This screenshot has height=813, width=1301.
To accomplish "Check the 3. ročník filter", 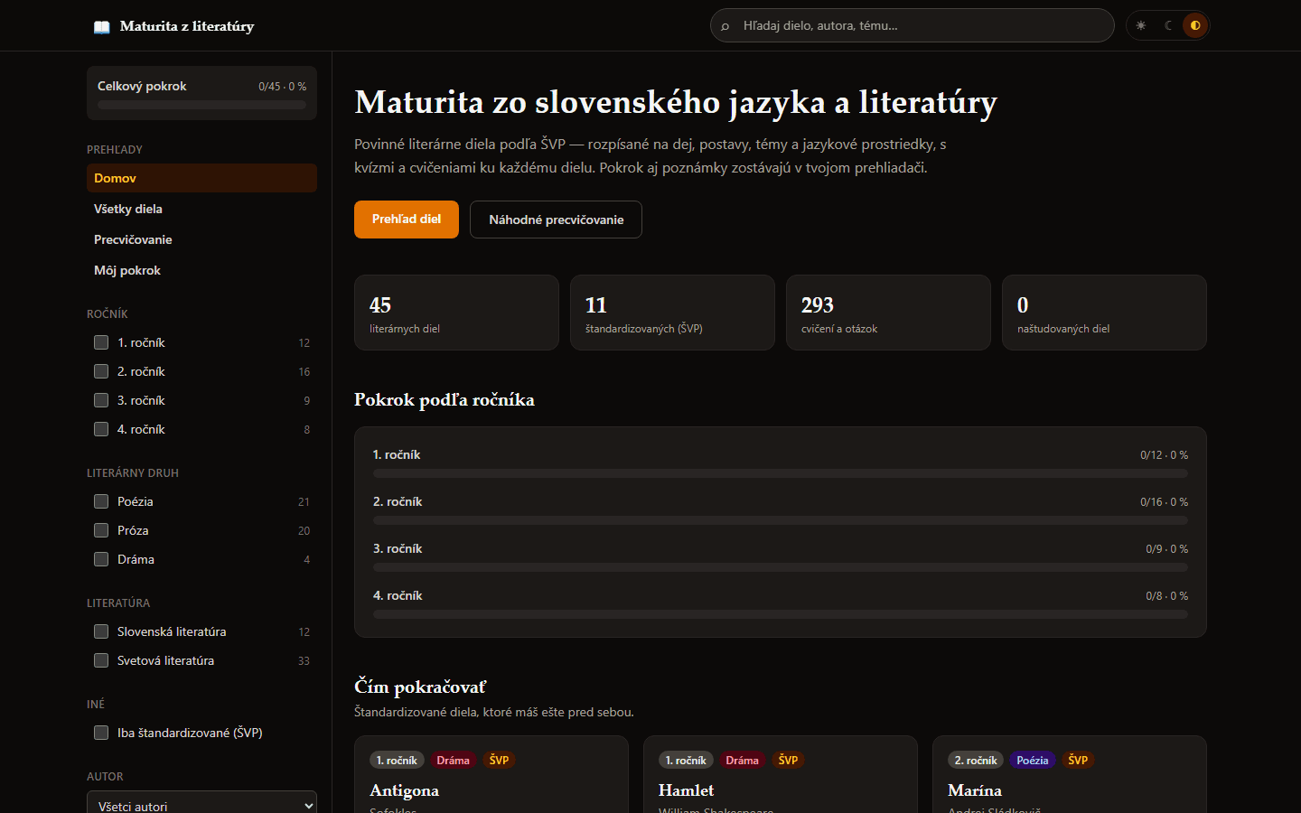I will pos(101,400).
